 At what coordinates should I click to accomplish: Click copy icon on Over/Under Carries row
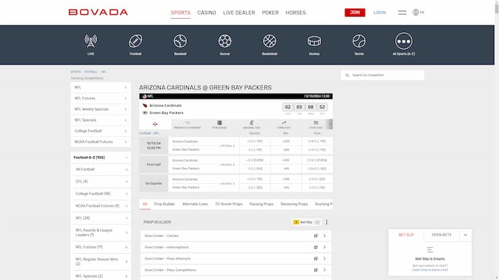pos(316,236)
